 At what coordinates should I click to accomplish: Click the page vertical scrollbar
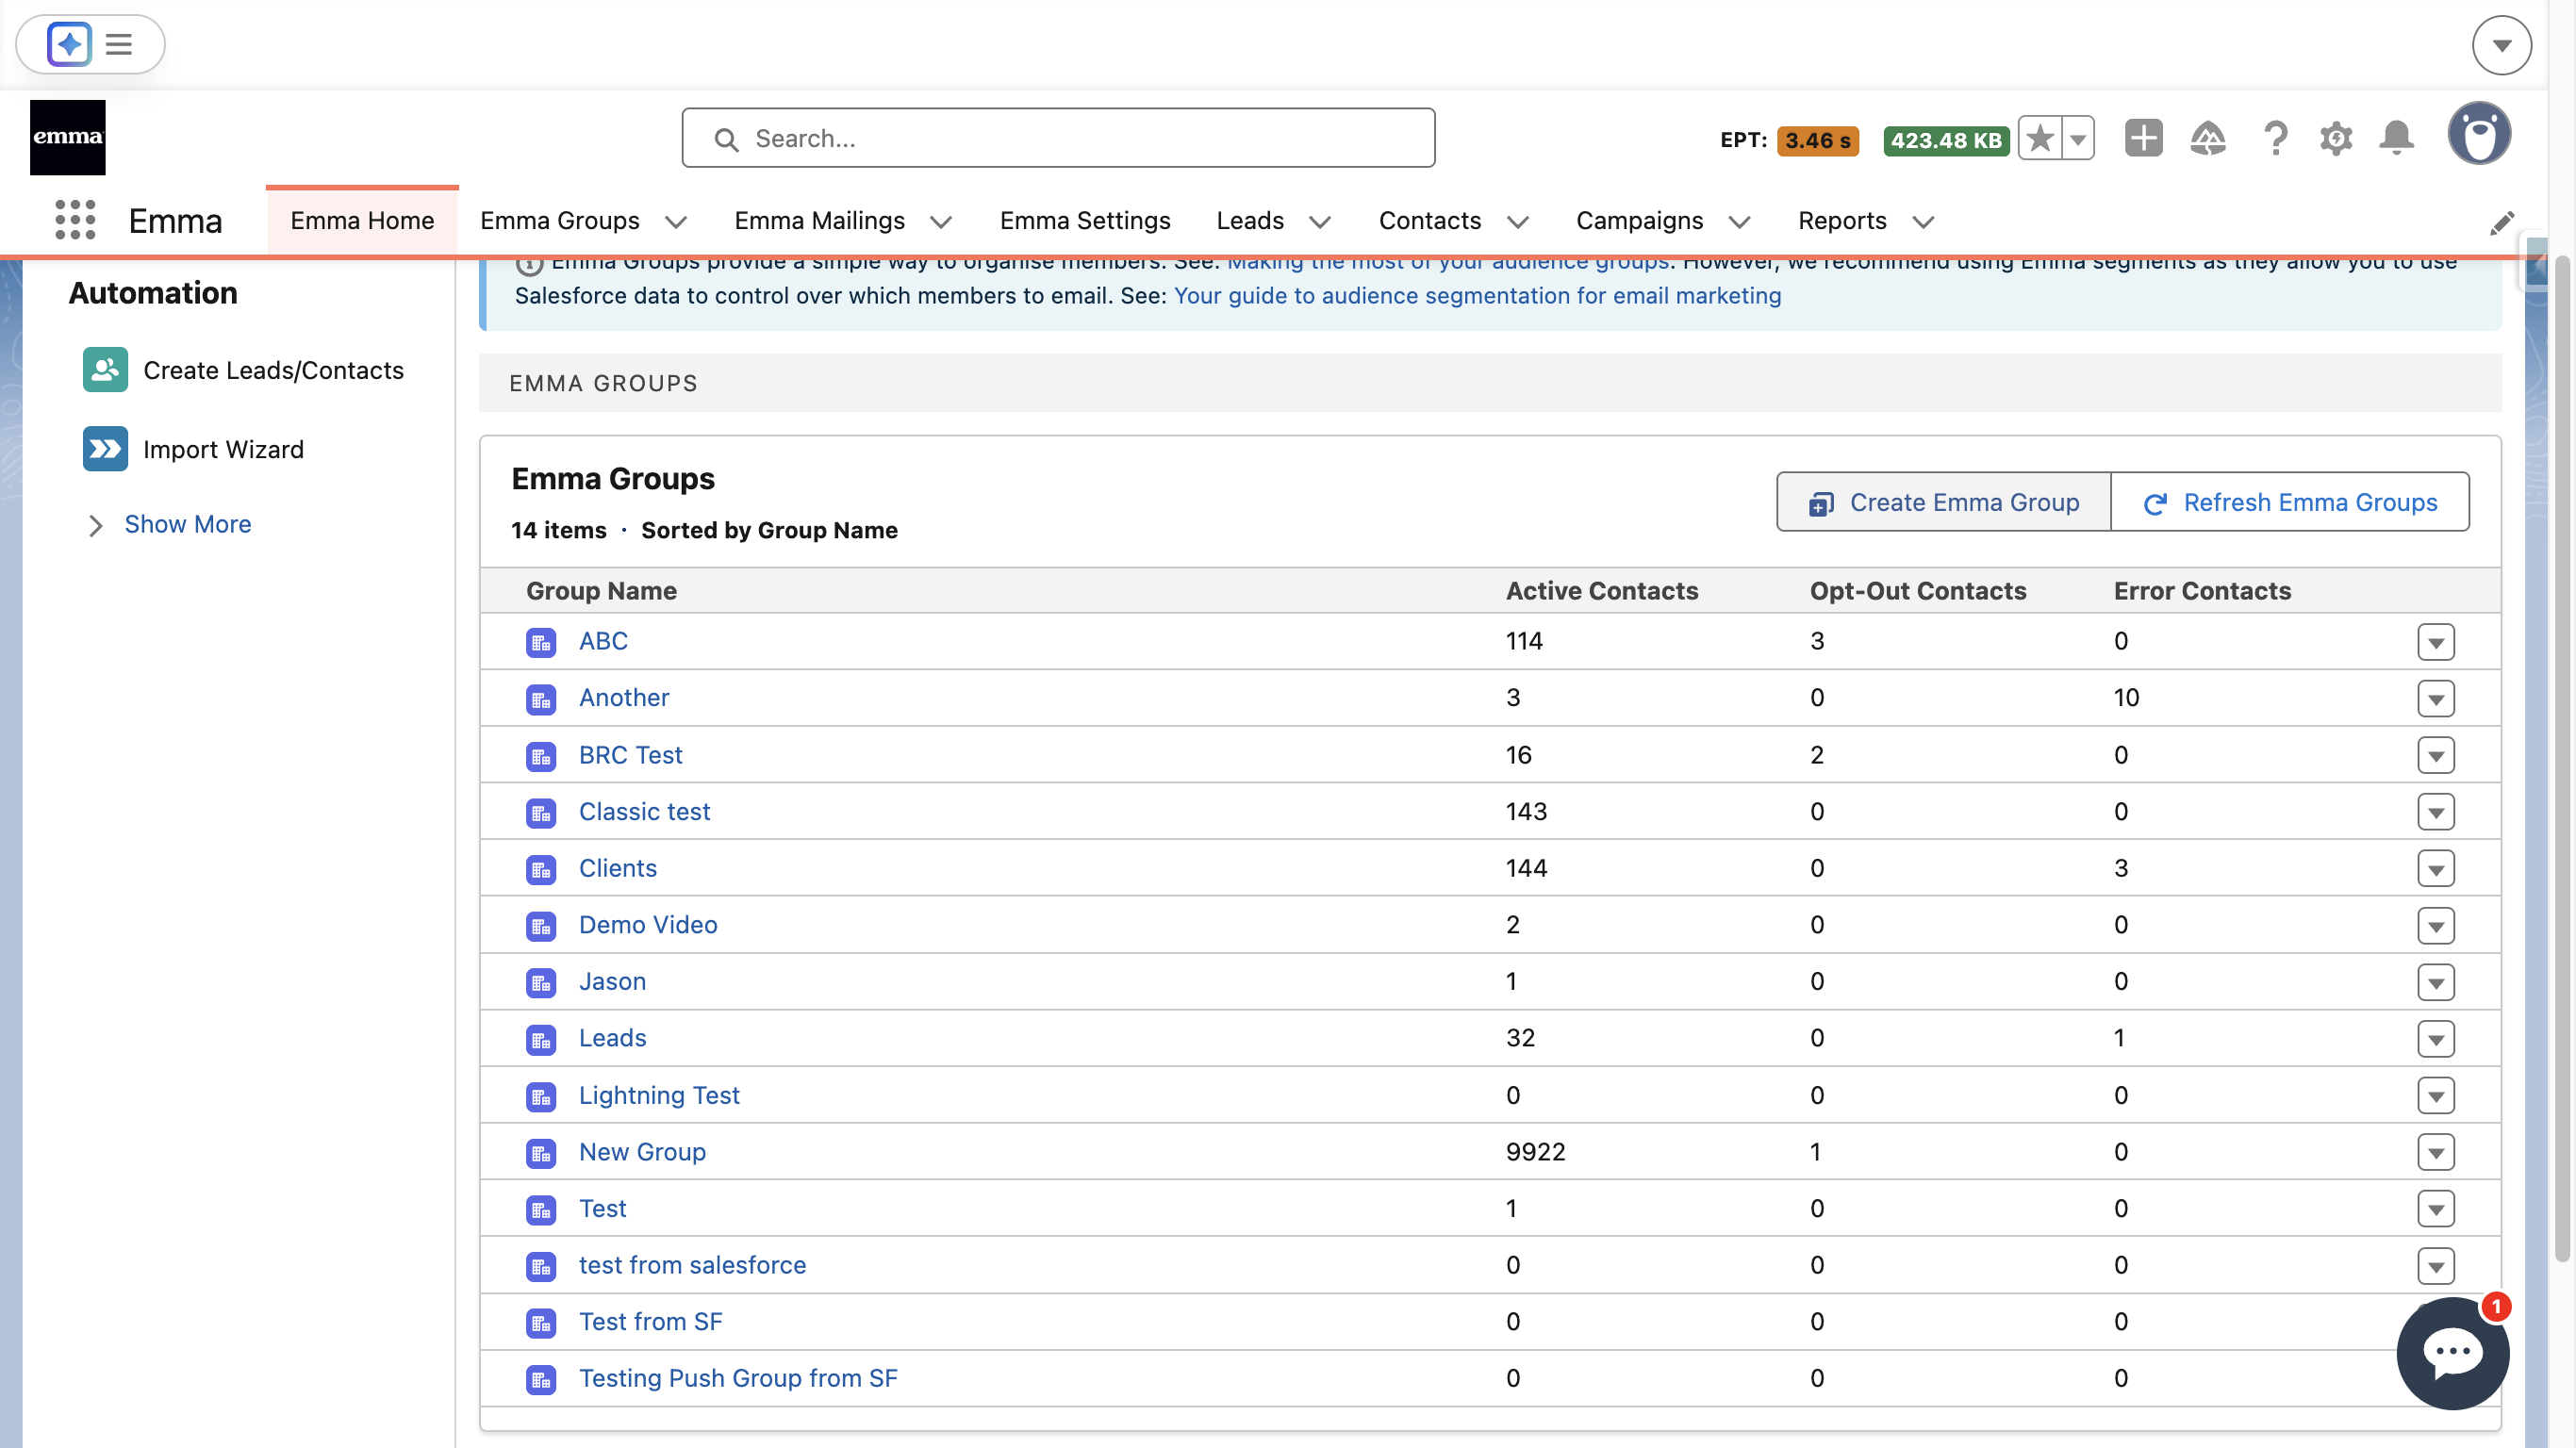click(x=2562, y=760)
